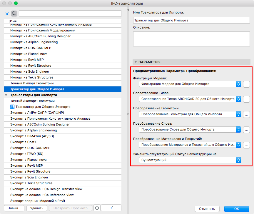Click ellipsis button beside Преобразование Материалов и Покрытий

[x=246, y=145]
